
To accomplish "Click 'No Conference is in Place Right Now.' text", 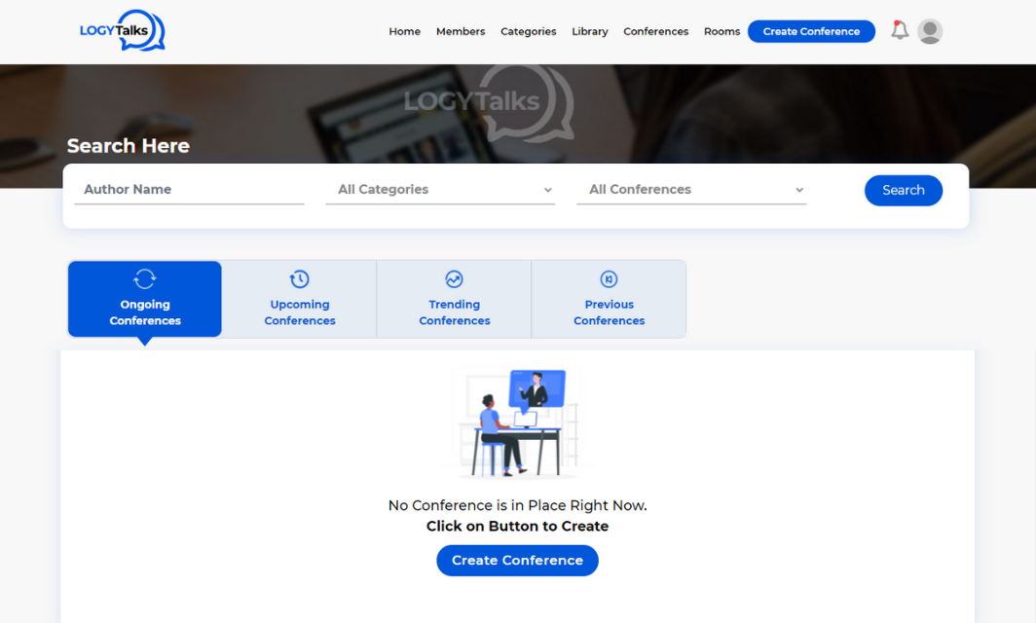I will pos(517,505).
